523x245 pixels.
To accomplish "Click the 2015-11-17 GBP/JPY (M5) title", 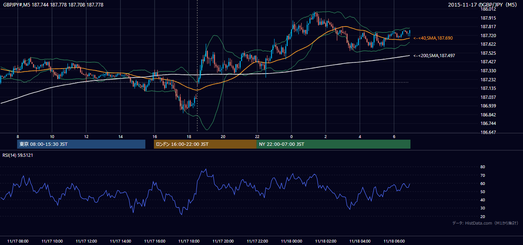I will [483, 5].
